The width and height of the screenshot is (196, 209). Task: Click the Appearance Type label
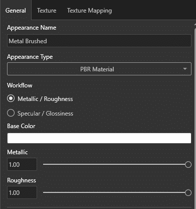30,57
